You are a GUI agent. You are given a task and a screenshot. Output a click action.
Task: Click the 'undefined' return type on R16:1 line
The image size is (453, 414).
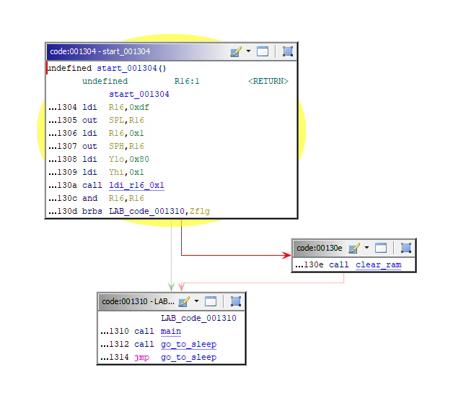tap(105, 82)
